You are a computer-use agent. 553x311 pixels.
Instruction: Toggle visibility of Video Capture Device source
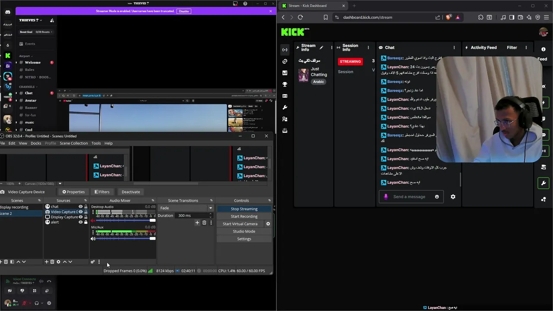point(80,212)
